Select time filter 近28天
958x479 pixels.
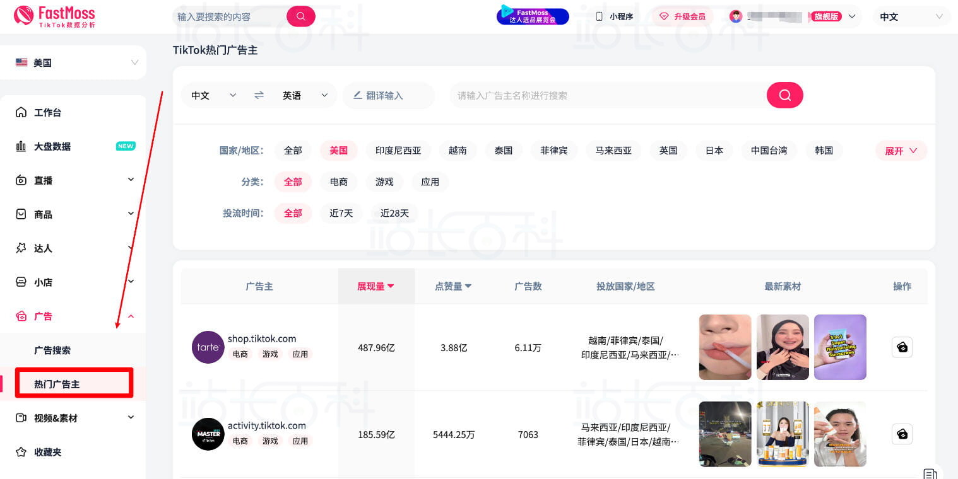coord(395,213)
